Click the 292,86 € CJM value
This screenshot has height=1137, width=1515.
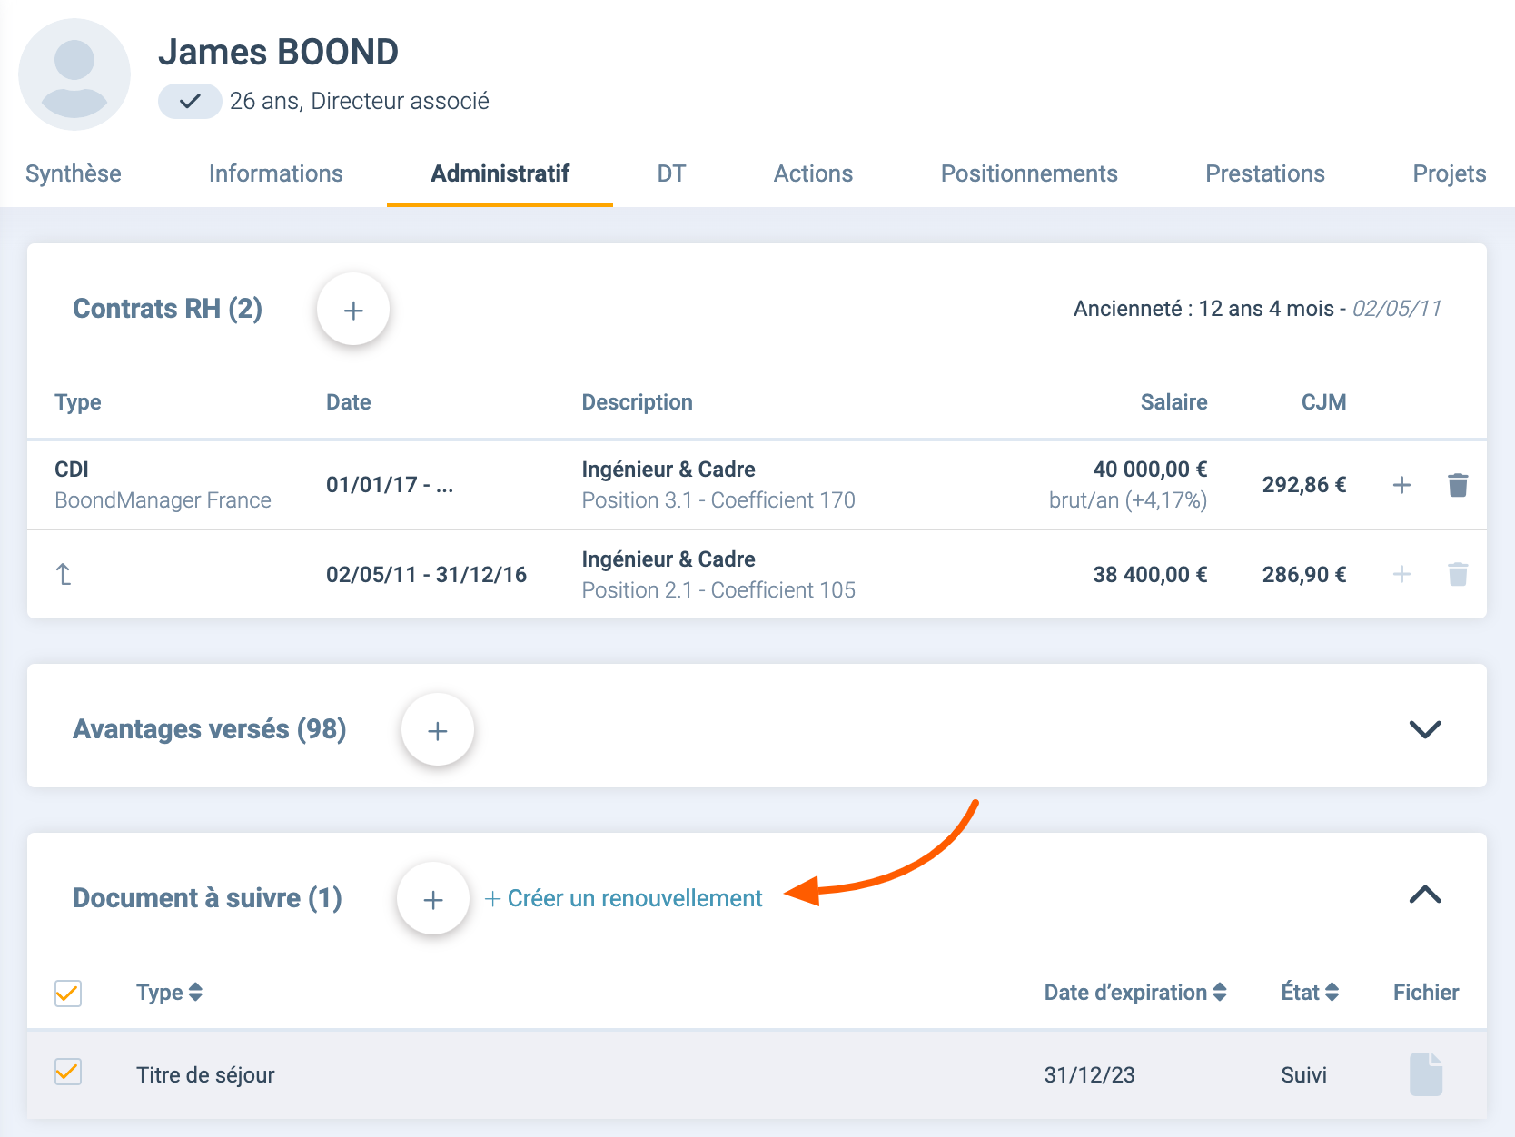click(x=1304, y=485)
